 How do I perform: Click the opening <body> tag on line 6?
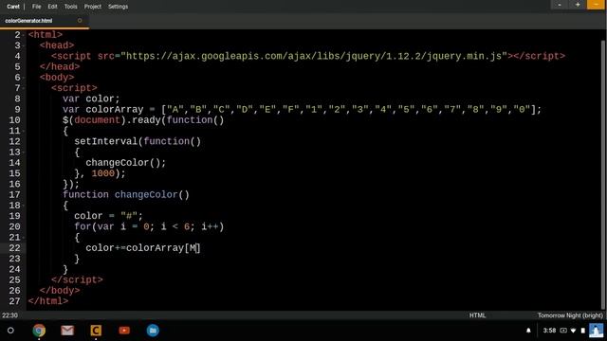(57, 78)
